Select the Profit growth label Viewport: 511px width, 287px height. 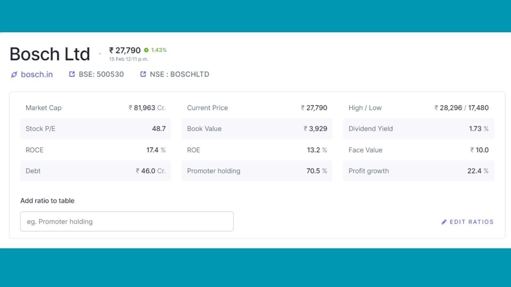[368, 171]
